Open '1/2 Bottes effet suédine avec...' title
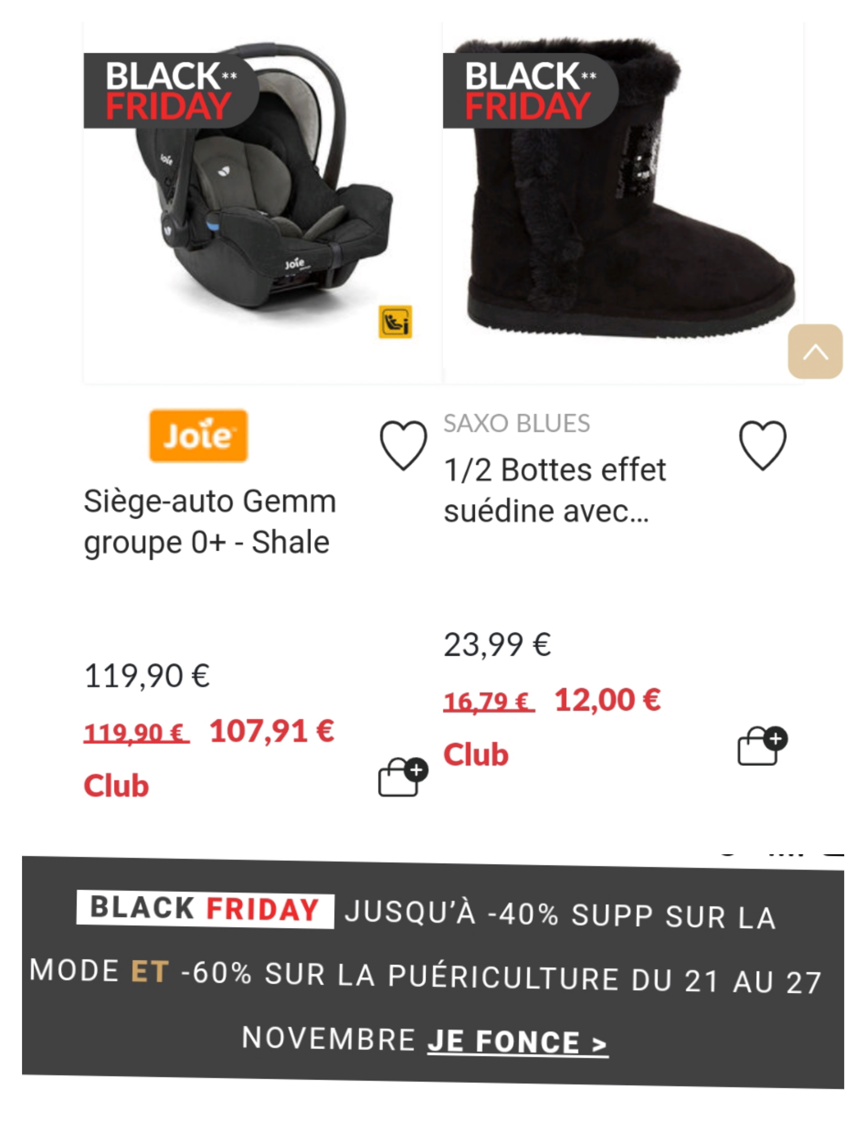866x1142 pixels. 554,490
